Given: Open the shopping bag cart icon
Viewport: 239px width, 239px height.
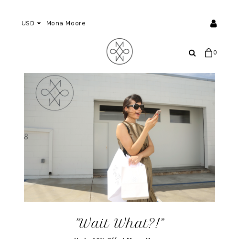Looking at the screenshot, I should (208, 53).
